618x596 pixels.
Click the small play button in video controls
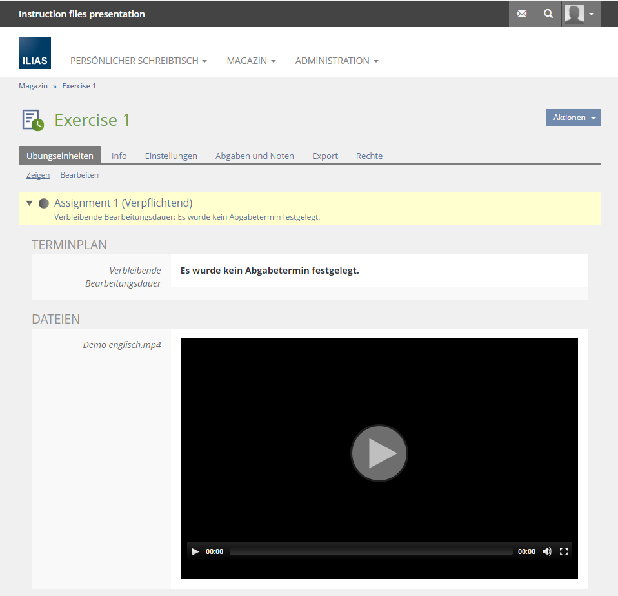[196, 551]
